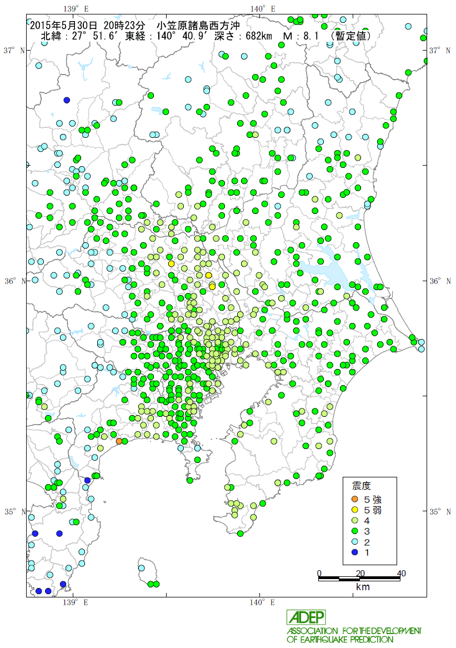Click the magnitude text M:8.1

[x=300, y=36]
